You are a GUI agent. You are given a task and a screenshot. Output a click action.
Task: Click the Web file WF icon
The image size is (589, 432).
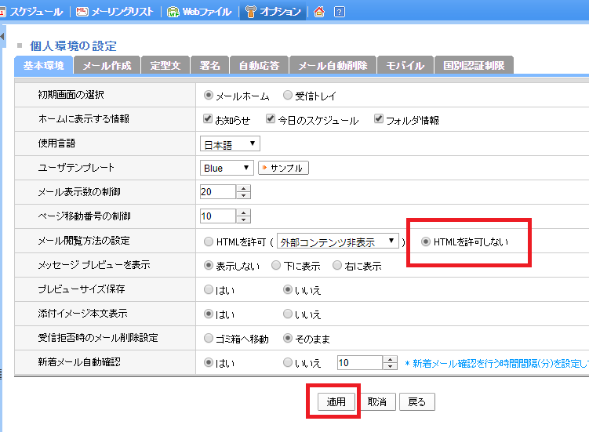click(x=173, y=12)
